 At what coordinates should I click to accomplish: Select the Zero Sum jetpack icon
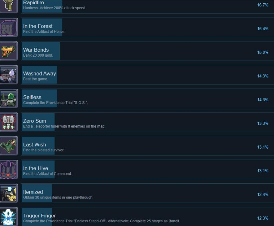click(x=9, y=122)
